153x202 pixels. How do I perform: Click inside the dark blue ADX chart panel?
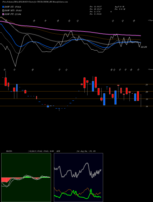tap(78, 178)
